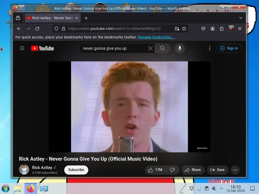
Task: Open picture-in-picture icon in address bar
Action: point(177,29)
